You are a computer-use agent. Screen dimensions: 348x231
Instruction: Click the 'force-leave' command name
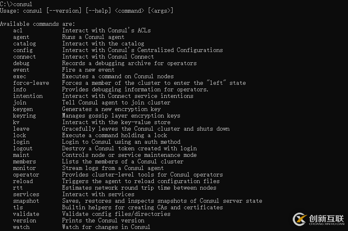click(31, 83)
